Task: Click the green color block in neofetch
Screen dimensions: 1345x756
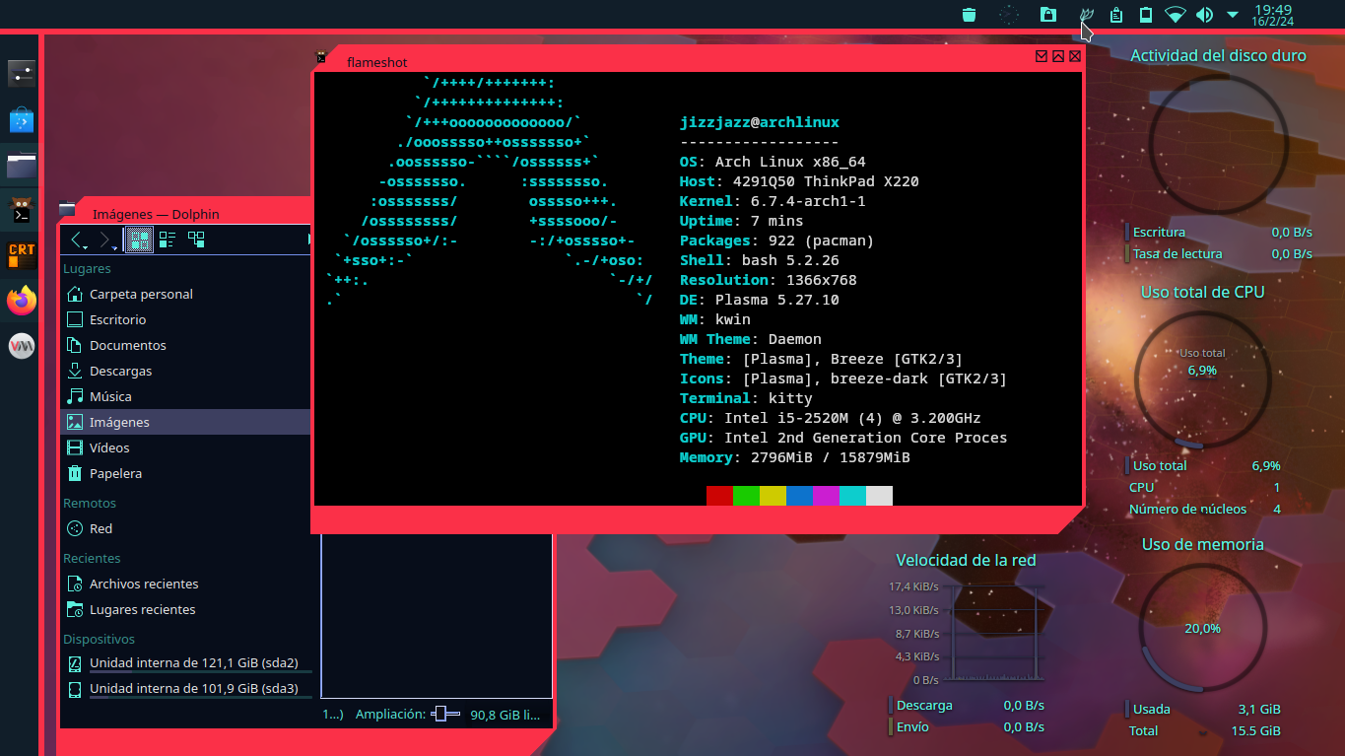Action: (x=746, y=496)
